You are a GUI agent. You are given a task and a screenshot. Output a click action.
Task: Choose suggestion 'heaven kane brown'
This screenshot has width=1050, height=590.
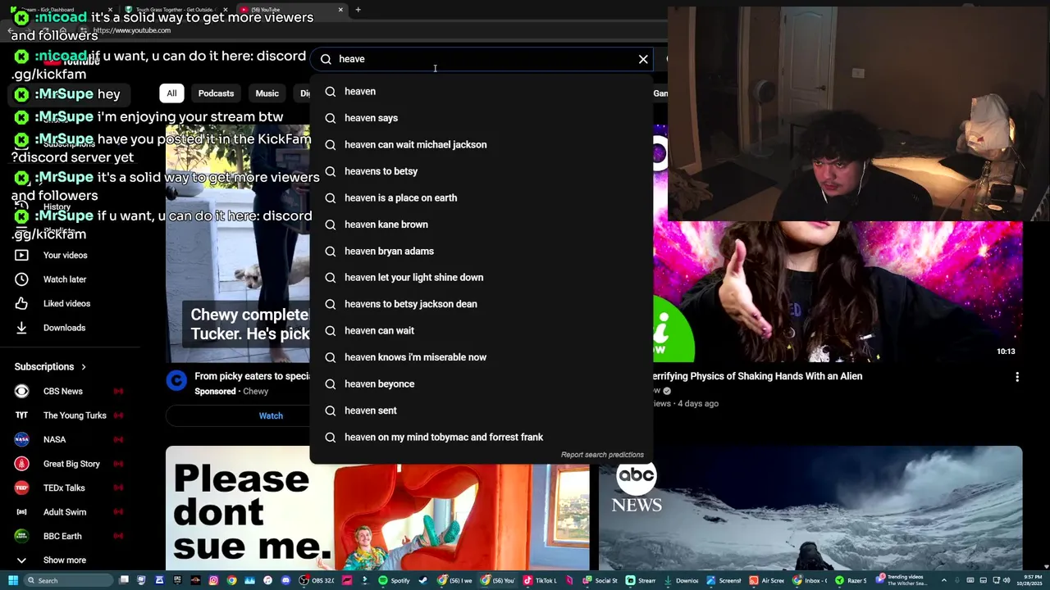coord(482,225)
